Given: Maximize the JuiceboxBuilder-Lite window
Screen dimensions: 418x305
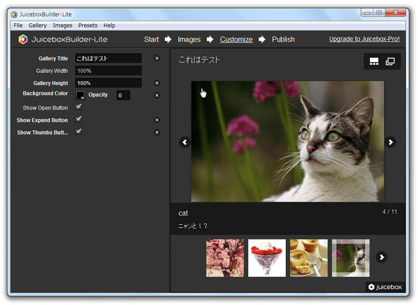Looking at the screenshot, I should point(379,13).
